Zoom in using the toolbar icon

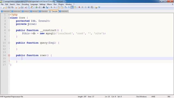pyautogui.click(x=51, y=7)
